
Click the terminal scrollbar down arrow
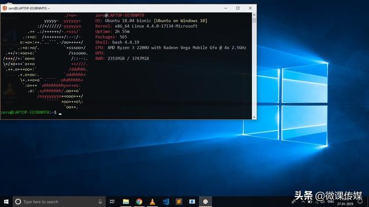click(x=254, y=117)
